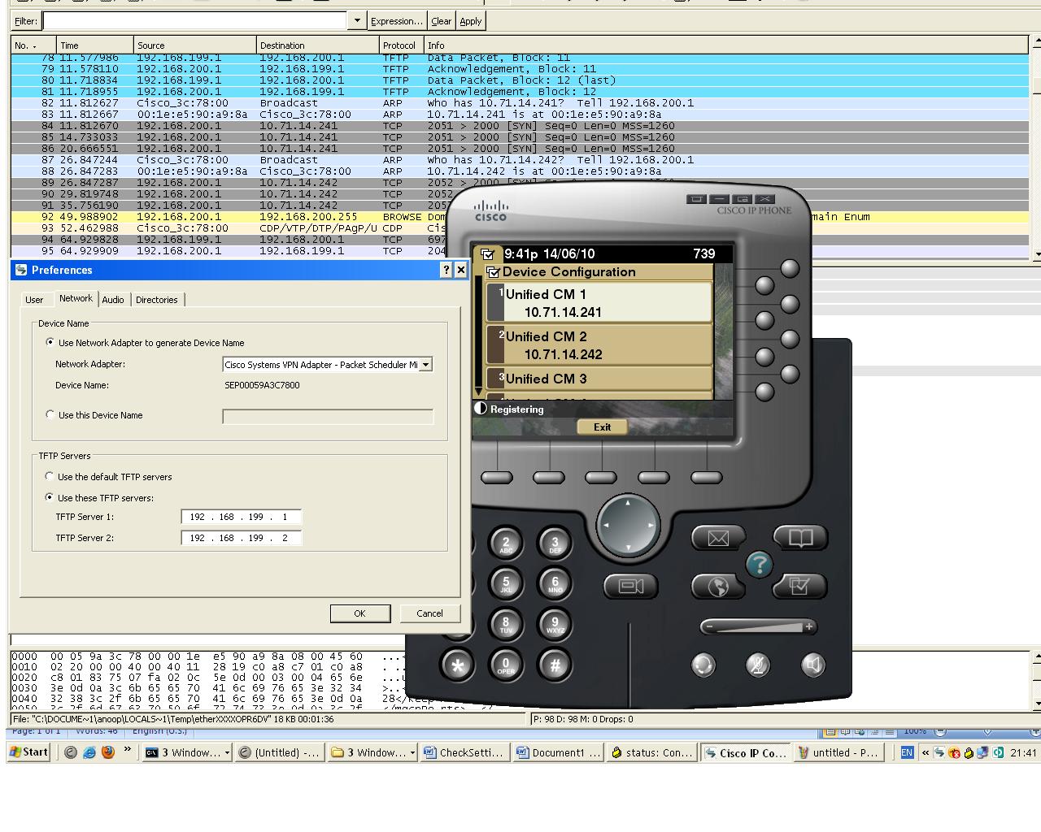Adjust the phone volume slider bar
This screenshot has width=1041, height=832.
758,626
